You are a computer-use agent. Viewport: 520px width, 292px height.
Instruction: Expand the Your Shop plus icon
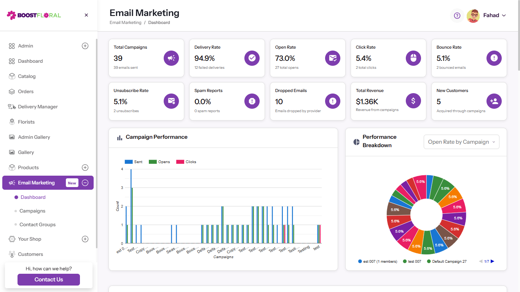click(85, 239)
